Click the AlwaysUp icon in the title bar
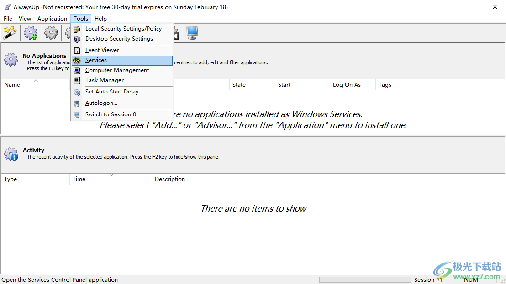Viewport: 506px width, 284px height. (x=7, y=7)
